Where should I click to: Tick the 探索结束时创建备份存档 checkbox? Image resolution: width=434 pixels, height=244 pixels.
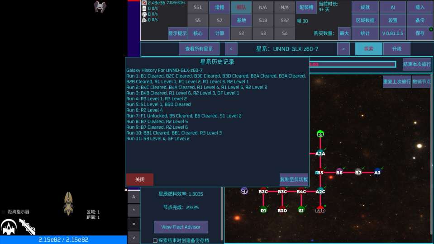click(155, 241)
